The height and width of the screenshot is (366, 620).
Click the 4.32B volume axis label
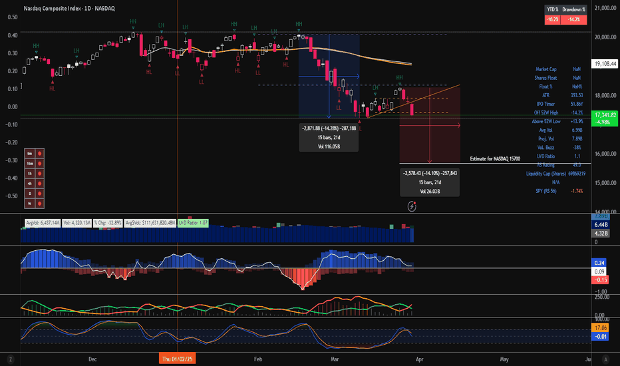click(x=600, y=234)
